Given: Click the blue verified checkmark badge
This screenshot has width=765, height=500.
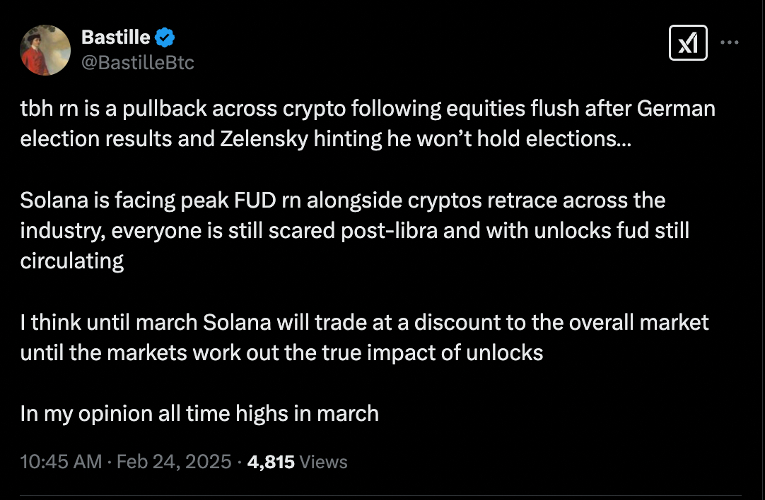Looking at the screenshot, I should pyautogui.click(x=165, y=37).
